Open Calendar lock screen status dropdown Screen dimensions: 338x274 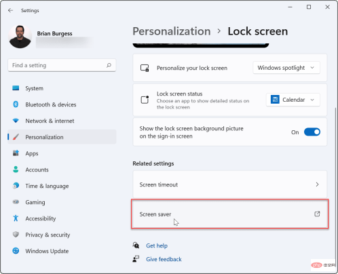(x=293, y=100)
